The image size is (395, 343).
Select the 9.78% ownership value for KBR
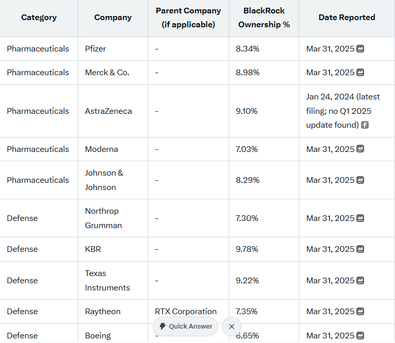pyautogui.click(x=248, y=249)
